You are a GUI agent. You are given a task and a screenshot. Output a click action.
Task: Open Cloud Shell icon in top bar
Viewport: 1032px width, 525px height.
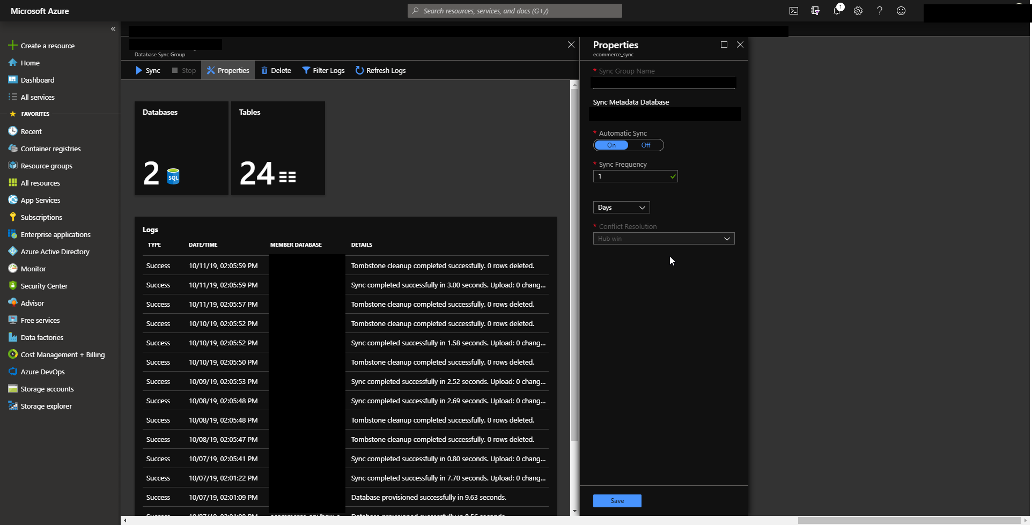click(794, 11)
